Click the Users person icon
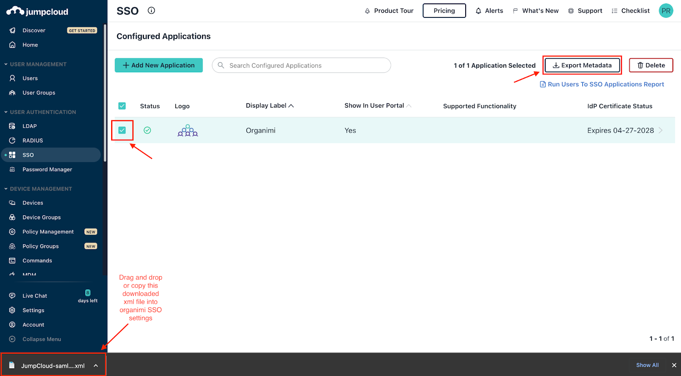681x376 pixels. point(12,78)
